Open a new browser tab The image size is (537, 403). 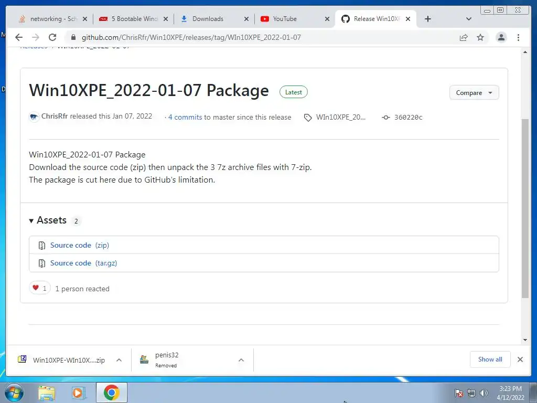pos(428,19)
